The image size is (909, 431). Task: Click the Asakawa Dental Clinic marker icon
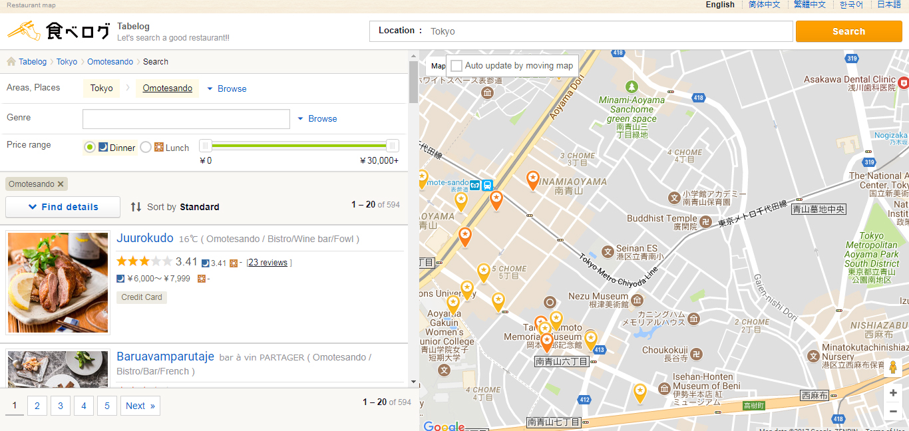pos(903,82)
